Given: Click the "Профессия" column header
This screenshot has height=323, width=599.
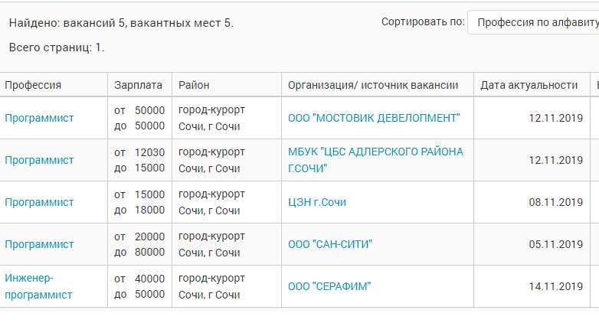Looking at the screenshot, I should point(33,85).
